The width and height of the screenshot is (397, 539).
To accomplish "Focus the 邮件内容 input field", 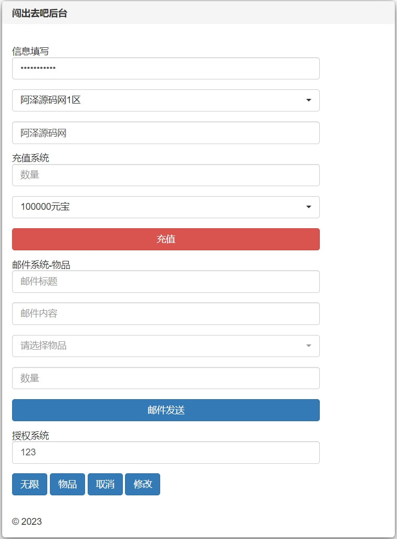I will click(165, 314).
